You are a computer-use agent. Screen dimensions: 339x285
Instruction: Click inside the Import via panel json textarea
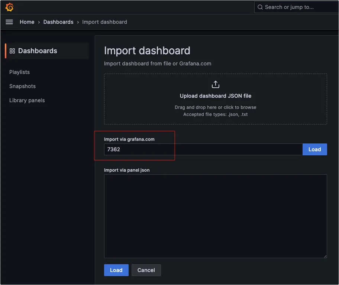click(215, 216)
